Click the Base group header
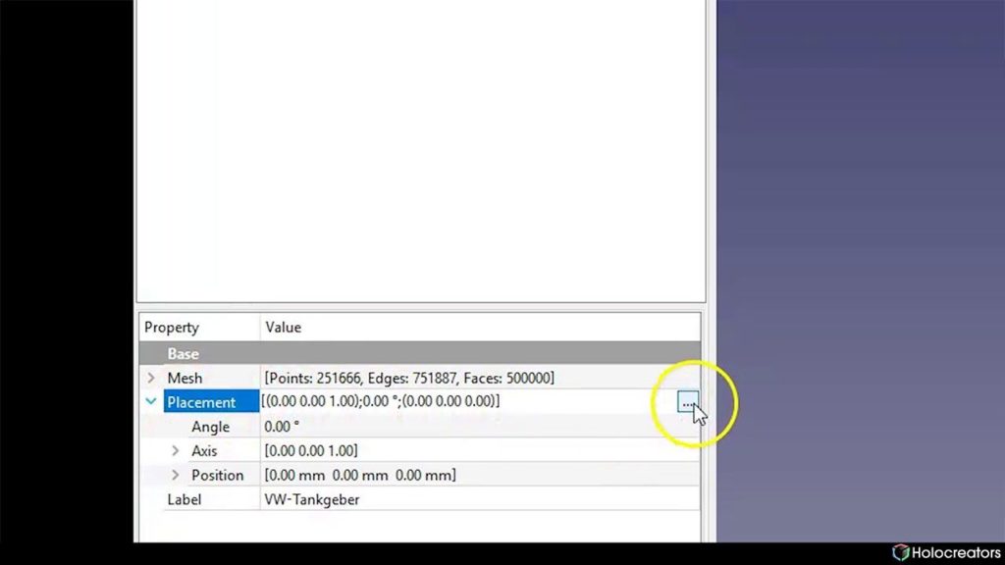The height and width of the screenshot is (565, 1005). pos(420,353)
